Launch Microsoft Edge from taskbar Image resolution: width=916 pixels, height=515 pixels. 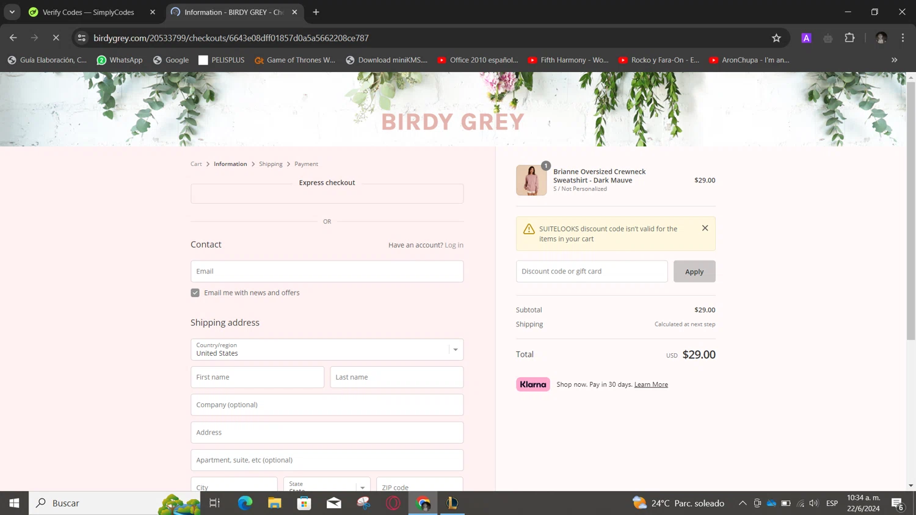[245, 503]
